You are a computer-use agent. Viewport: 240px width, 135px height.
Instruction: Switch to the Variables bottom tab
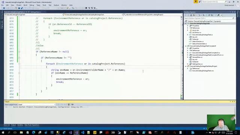20,125
